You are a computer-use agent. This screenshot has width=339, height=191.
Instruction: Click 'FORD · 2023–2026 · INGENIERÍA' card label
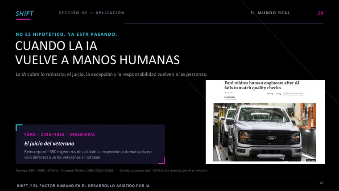click(59, 134)
